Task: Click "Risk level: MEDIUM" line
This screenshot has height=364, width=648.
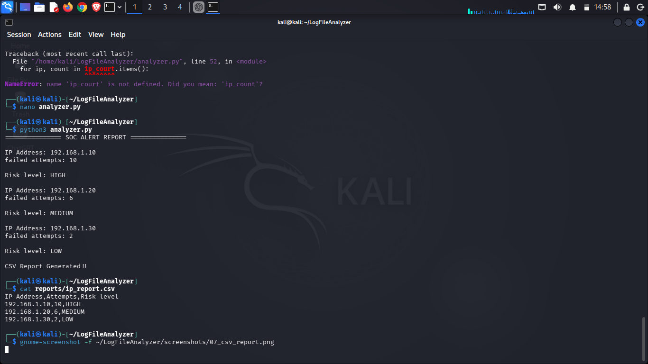Action: (39, 213)
